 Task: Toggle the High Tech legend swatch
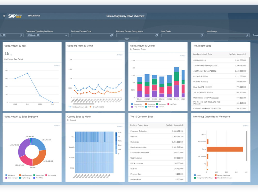click(168, 104)
